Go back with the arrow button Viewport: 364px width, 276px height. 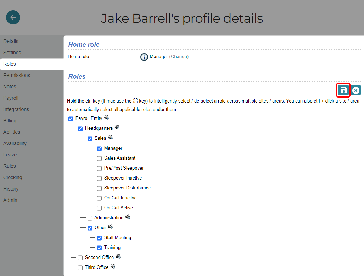pos(13,17)
